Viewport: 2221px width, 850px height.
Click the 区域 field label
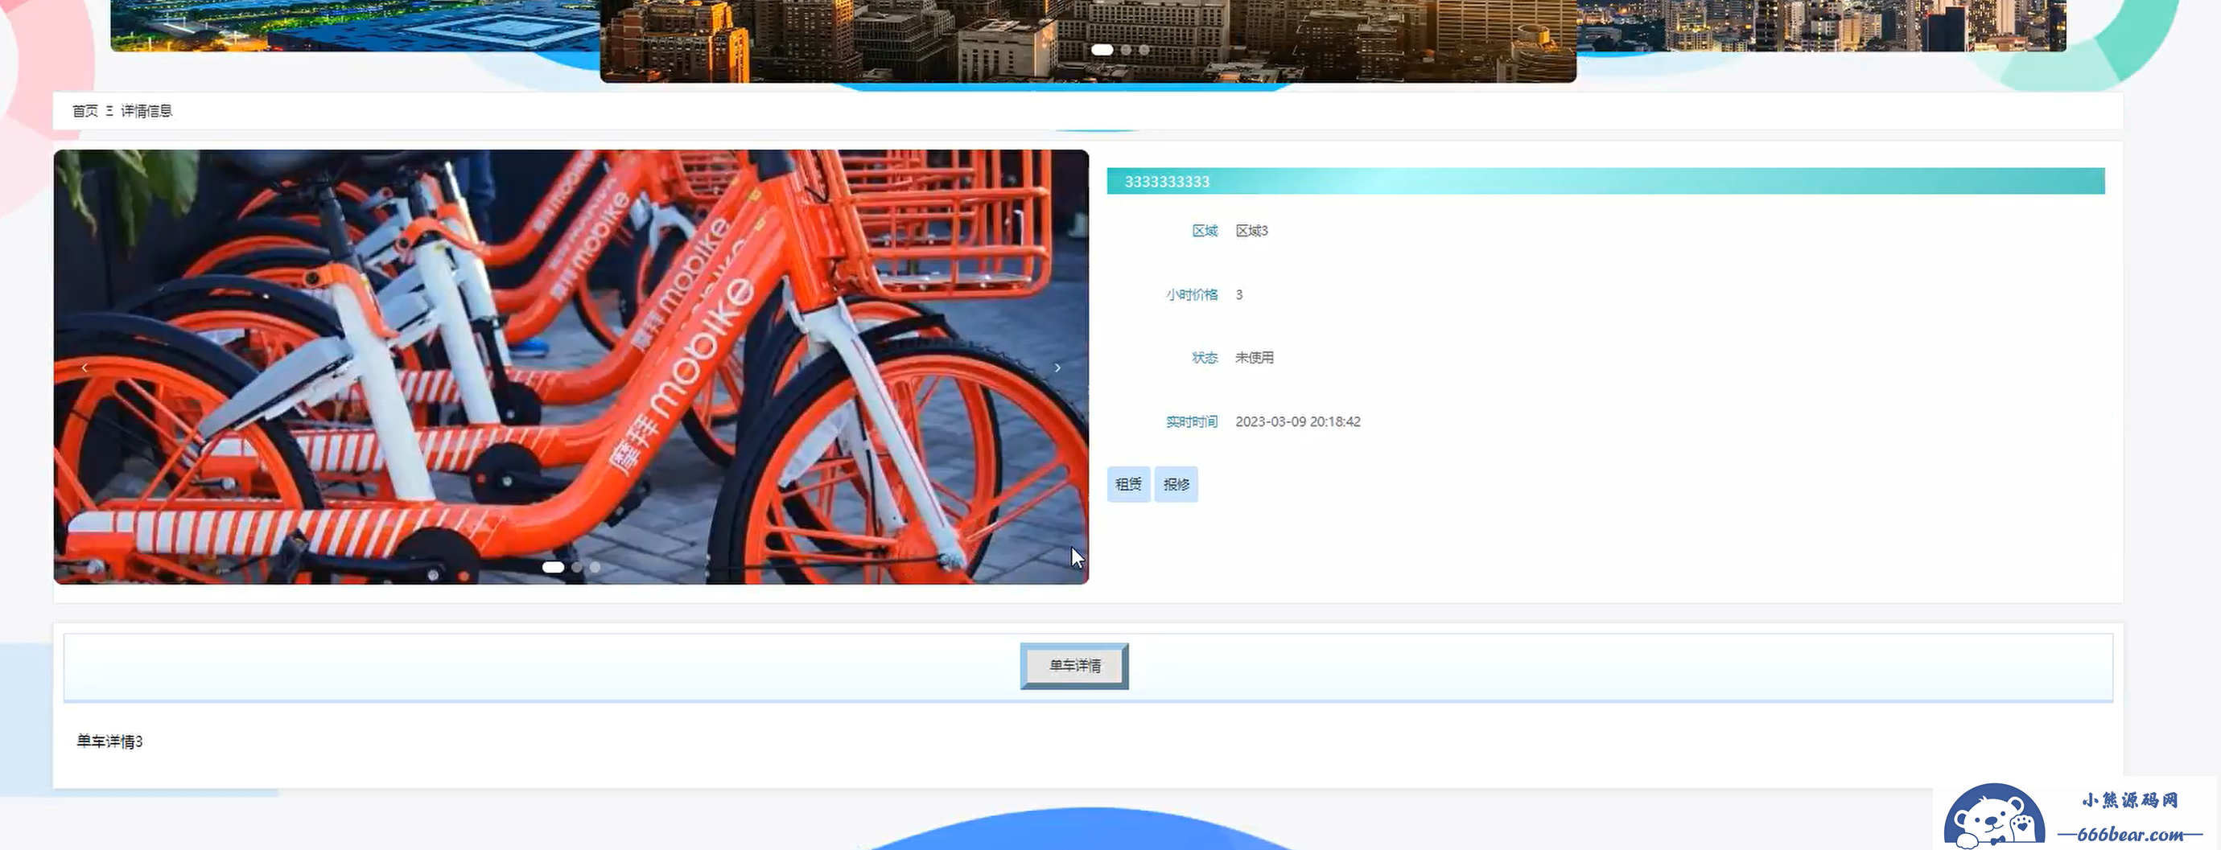click(x=1205, y=231)
